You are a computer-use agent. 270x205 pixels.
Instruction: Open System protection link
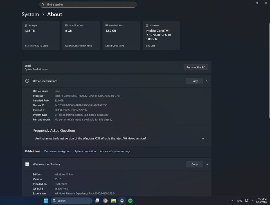85,151
